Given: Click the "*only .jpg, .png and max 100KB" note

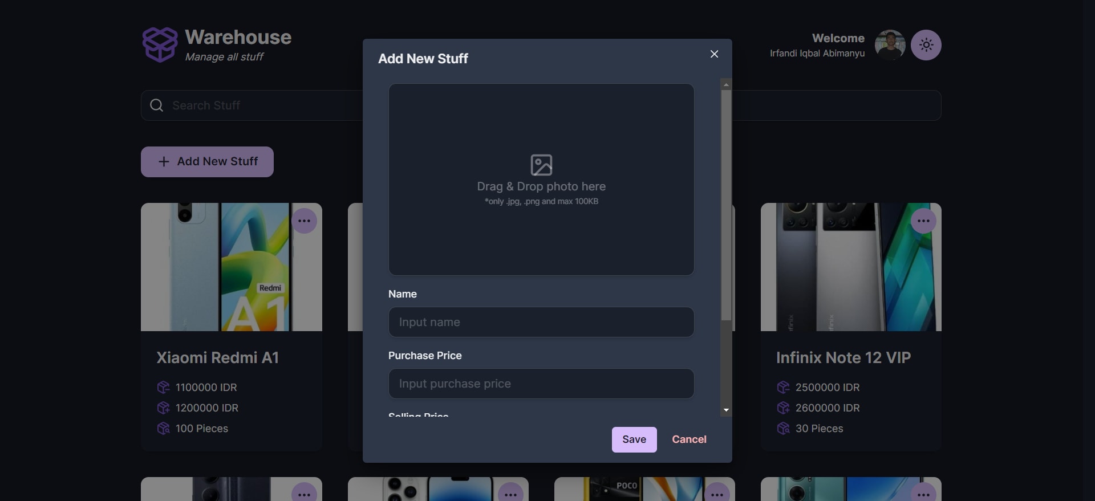Looking at the screenshot, I should click(x=541, y=201).
